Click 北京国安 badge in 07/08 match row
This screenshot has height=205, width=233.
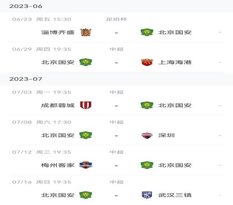pos(86,135)
